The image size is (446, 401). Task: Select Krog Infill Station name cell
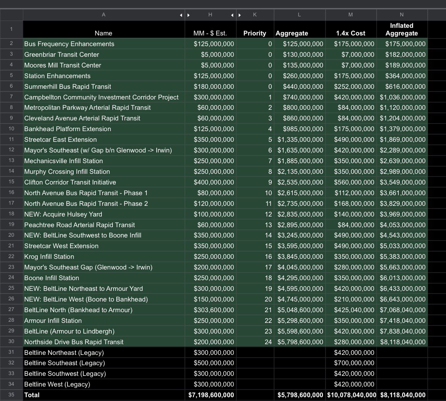[x=104, y=257]
